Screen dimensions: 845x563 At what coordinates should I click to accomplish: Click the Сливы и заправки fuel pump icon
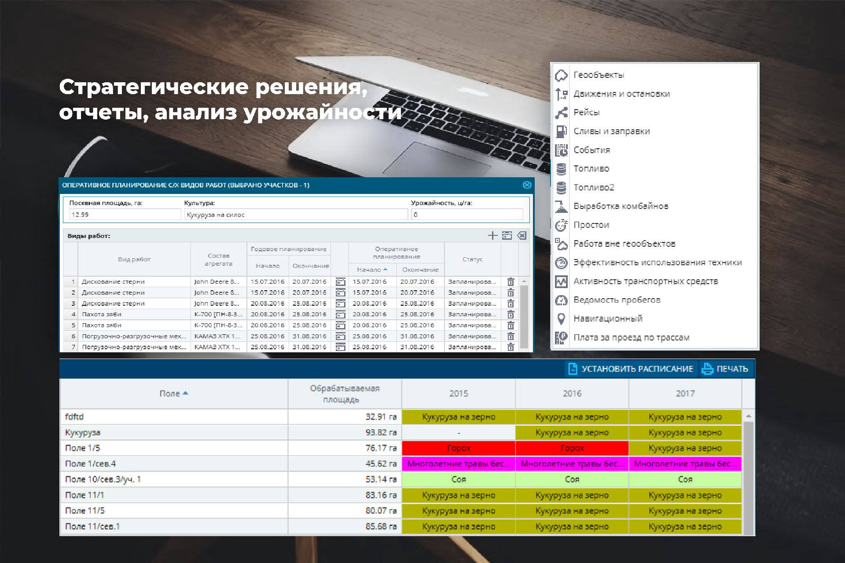tap(561, 131)
